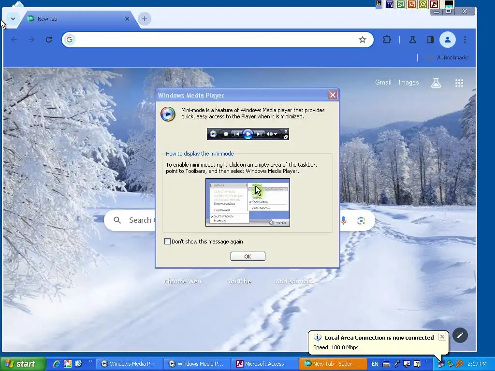The width and height of the screenshot is (495, 371).
Task: Open a new browser tab
Action: tap(144, 19)
